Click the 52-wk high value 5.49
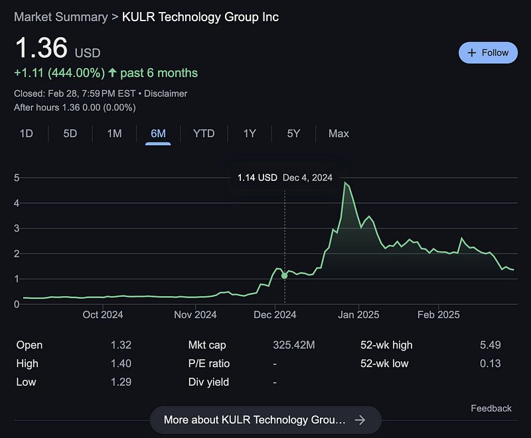Screen dimensions: 531x438 click(491, 345)
